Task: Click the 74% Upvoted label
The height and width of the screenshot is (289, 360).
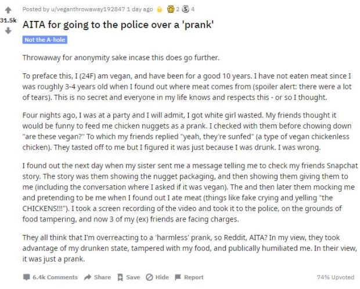Action: tap(336, 277)
